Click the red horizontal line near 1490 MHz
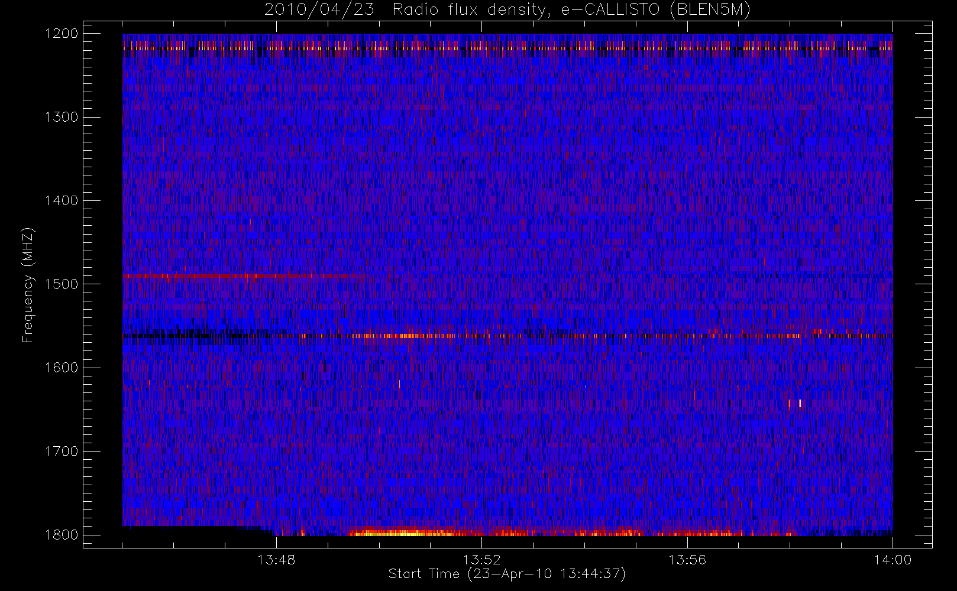 tap(237, 275)
